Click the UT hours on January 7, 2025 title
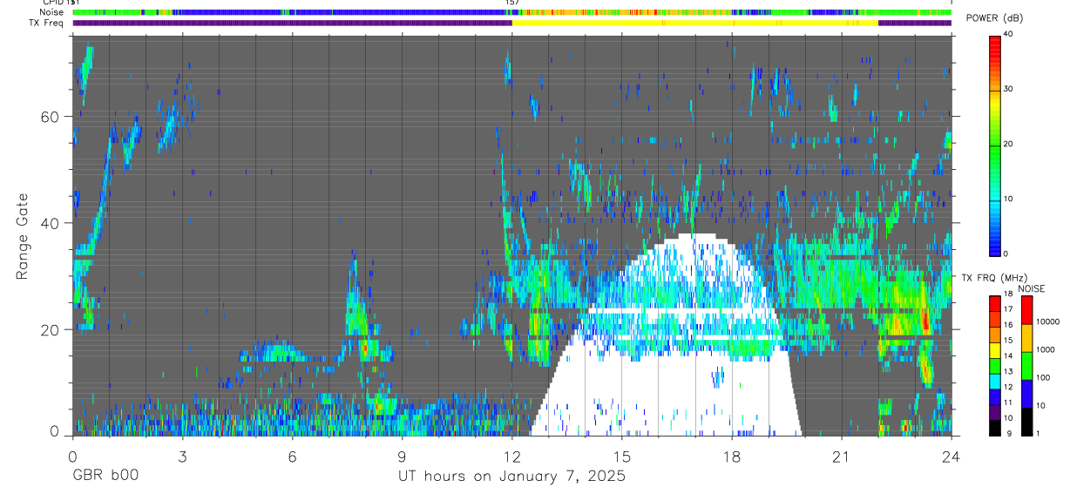This screenshot has height=494, width=1070. [511, 477]
